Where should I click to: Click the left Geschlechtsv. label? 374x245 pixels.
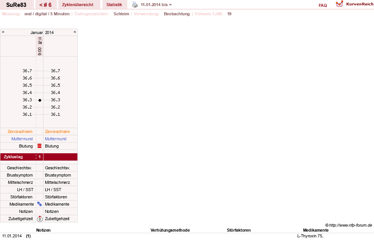click(19, 168)
